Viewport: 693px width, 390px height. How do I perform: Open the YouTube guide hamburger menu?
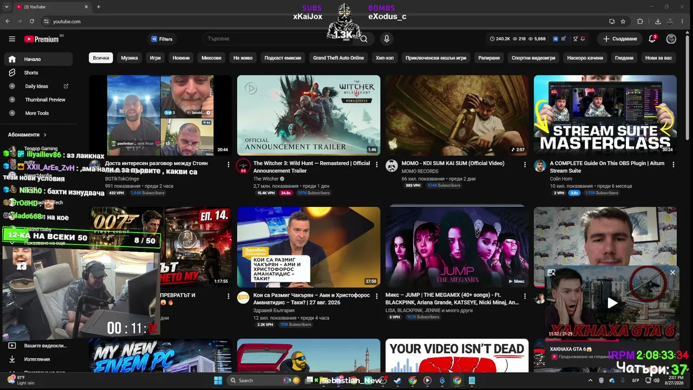12,39
